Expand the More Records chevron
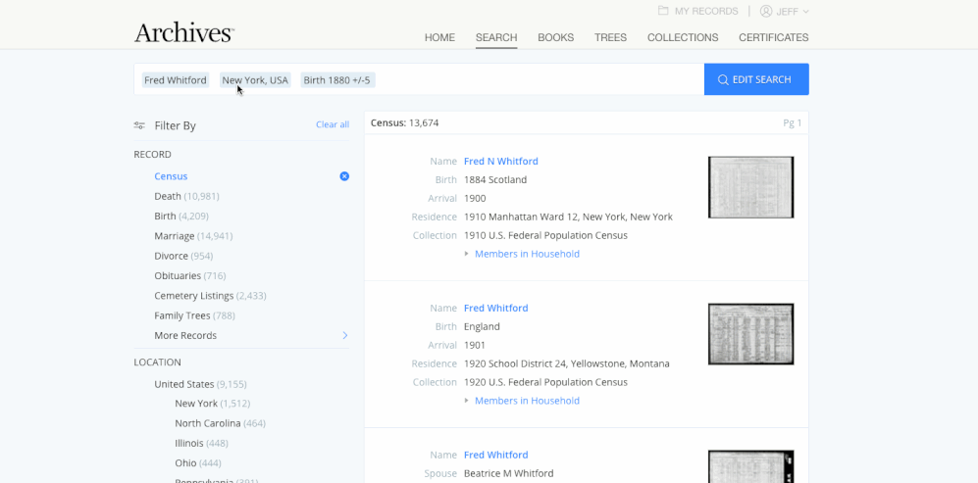 coord(345,335)
